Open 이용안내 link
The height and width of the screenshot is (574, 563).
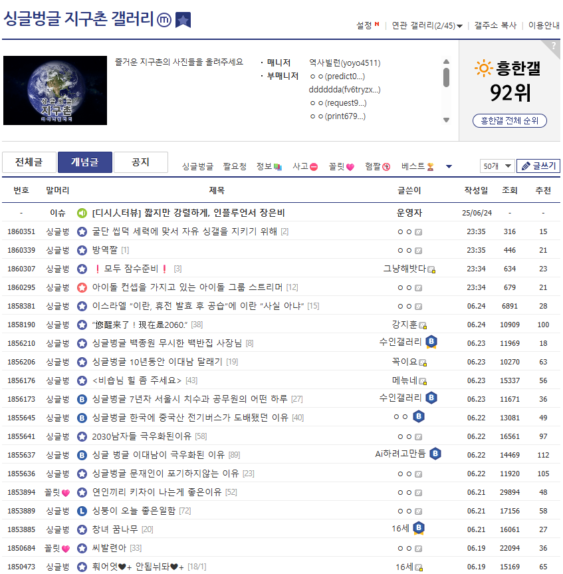(x=544, y=25)
